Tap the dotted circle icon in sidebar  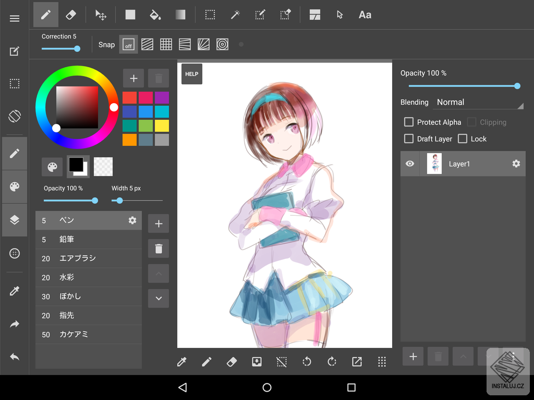pos(14,254)
